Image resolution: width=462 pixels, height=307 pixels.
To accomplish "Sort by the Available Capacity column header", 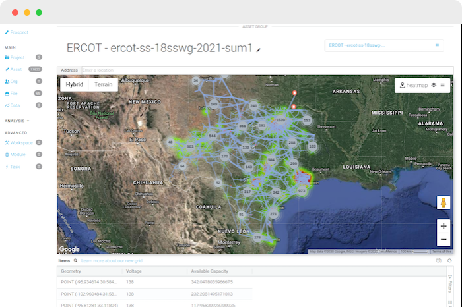I will coord(220,271).
